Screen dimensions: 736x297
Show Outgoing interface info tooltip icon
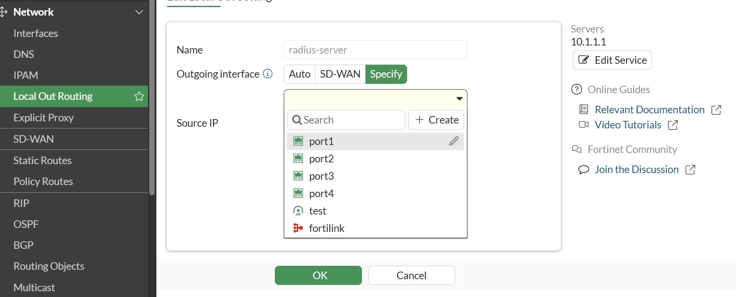268,74
